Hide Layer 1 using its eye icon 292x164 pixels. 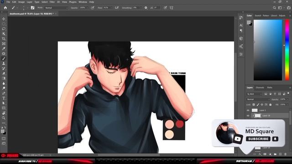click(x=248, y=110)
